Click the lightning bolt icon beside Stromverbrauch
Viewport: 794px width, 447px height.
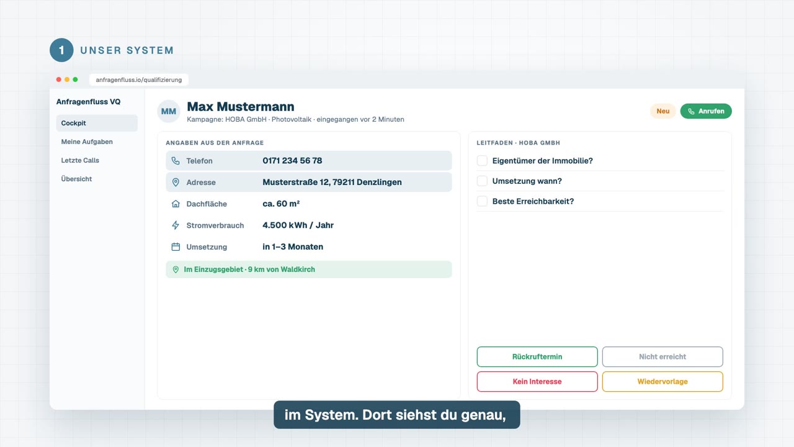point(176,225)
